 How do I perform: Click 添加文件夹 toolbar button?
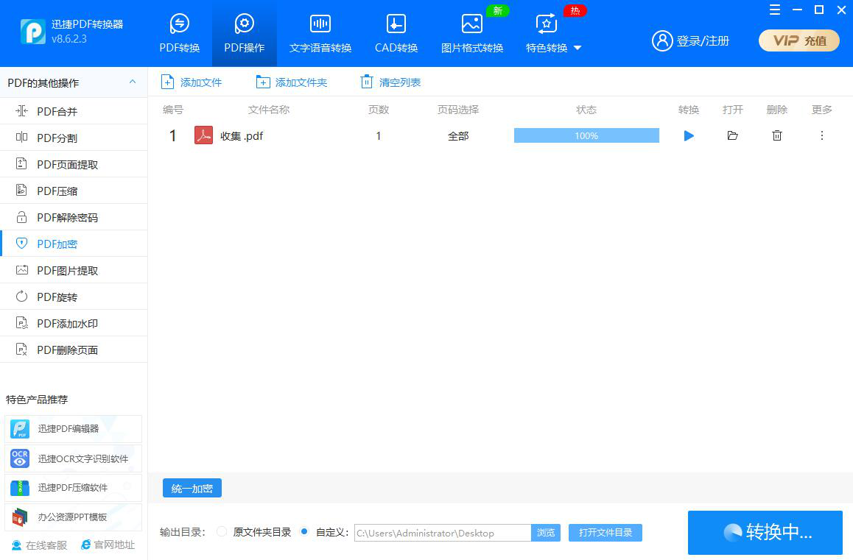tap(292, 82)
